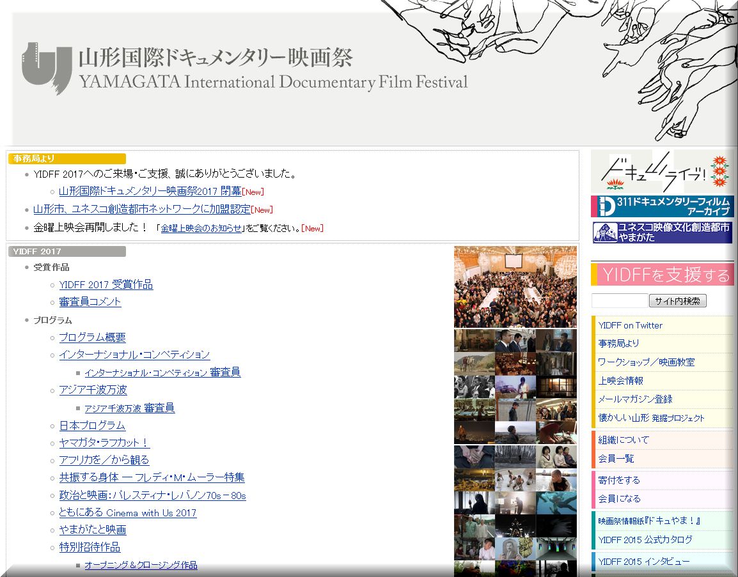
Task: Open アジア千波万波 program link
Action: point(93,390)
